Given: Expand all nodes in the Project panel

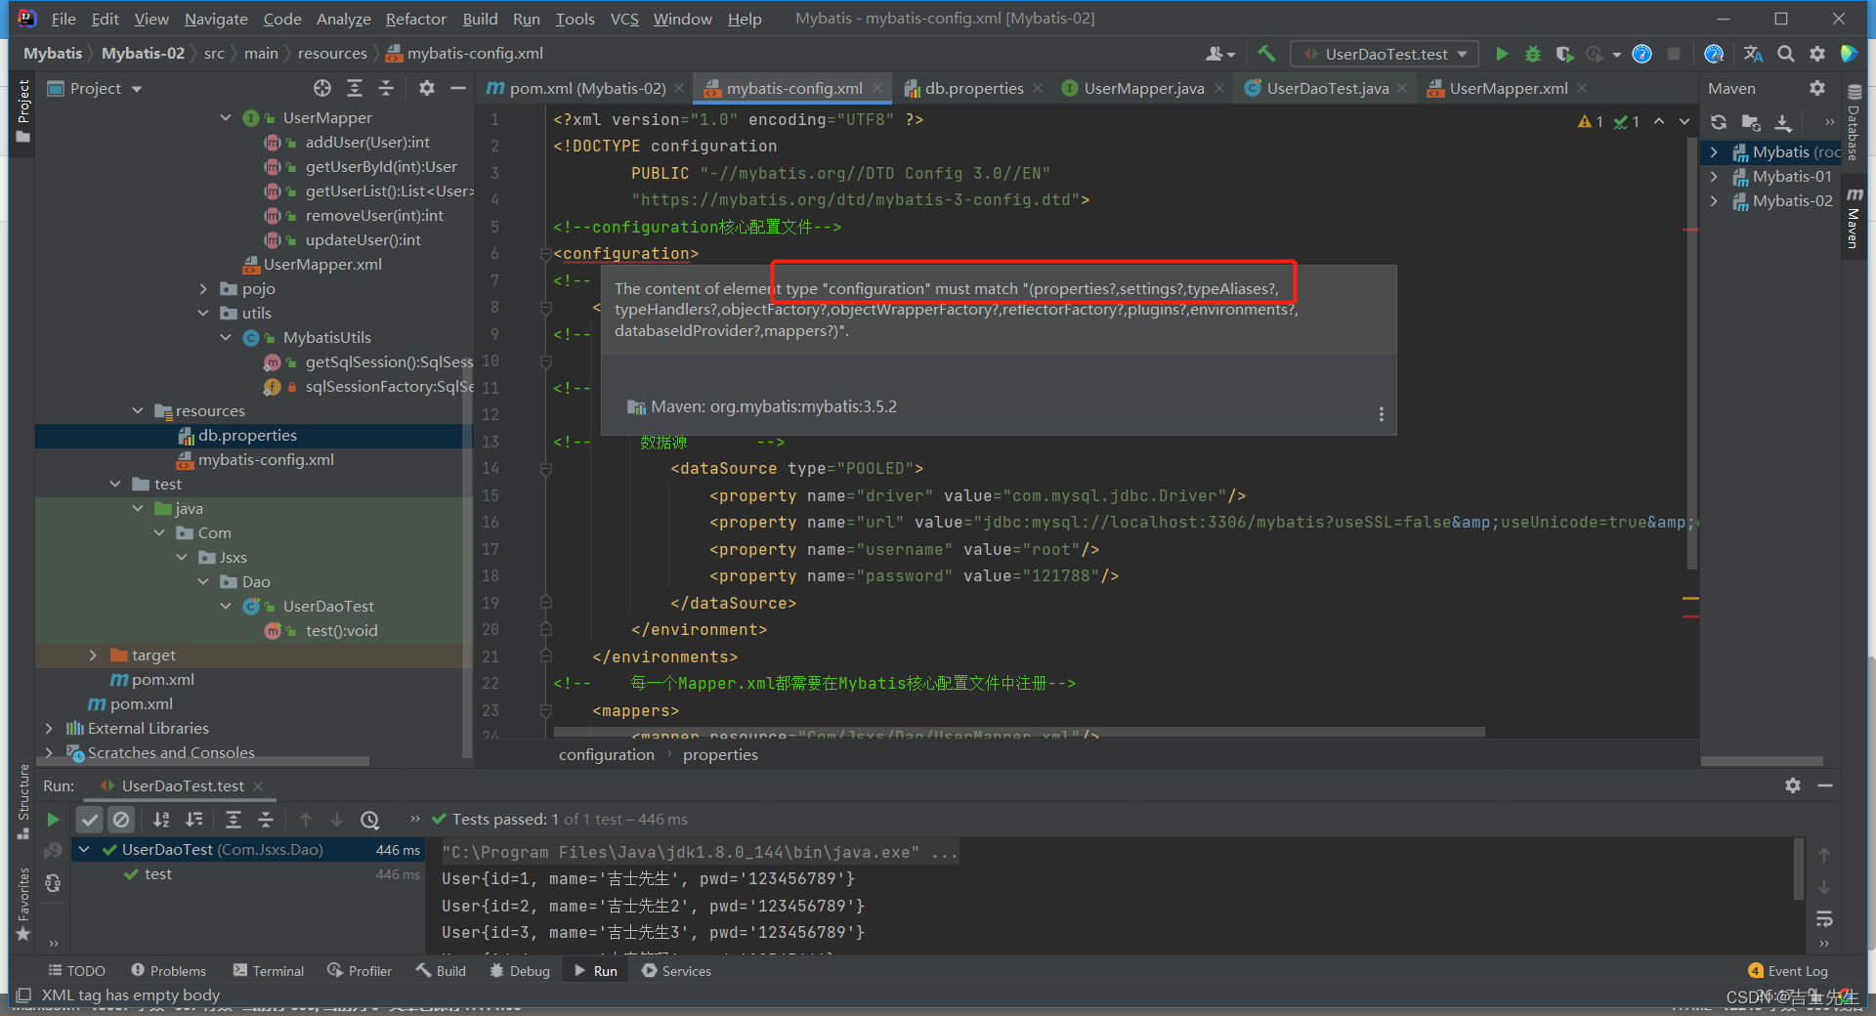Looking at the screenshot, I should [x=355, y=88].
